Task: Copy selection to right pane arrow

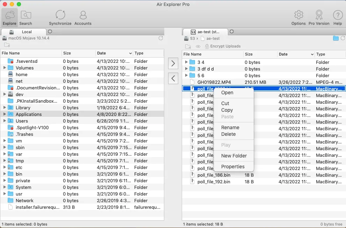Action: pyautogui.click(x=173, y=64)
